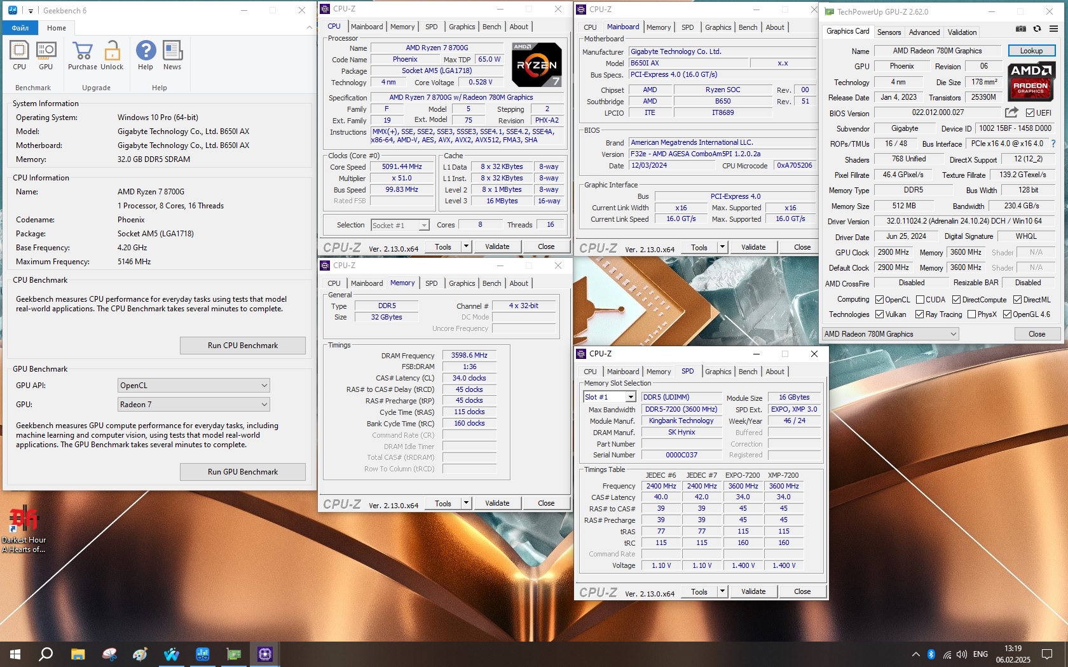Click the Core Speed value 5091.44 MHz

(402, 167)
